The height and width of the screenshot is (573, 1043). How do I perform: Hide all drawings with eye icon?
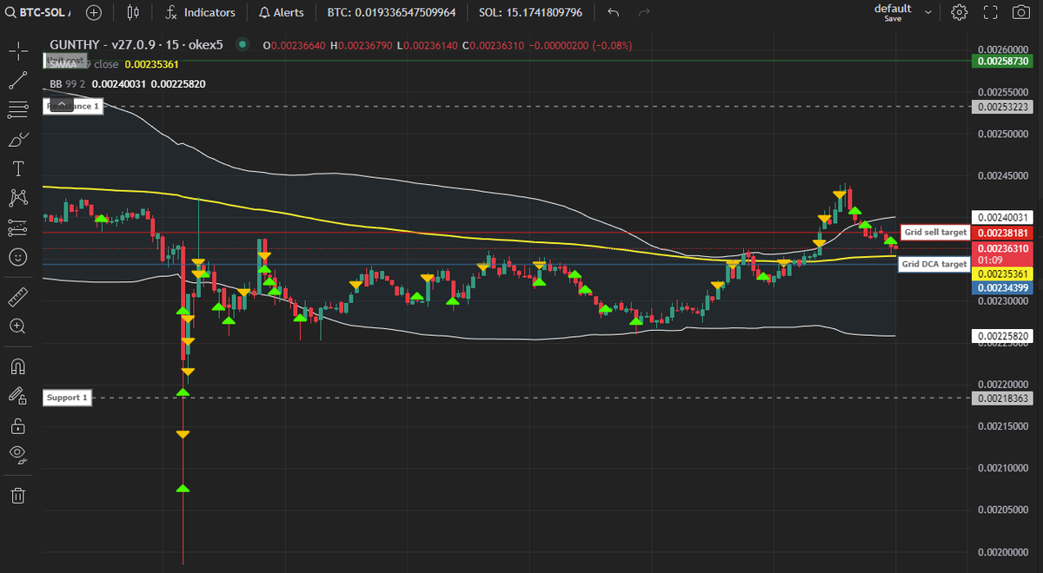coord(18,454)
